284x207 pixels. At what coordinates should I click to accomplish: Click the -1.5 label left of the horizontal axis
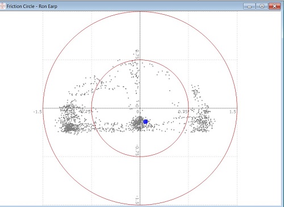tap(37, 112)
